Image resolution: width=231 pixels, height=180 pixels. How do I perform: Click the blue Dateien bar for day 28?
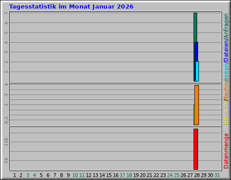coord(196,52)
